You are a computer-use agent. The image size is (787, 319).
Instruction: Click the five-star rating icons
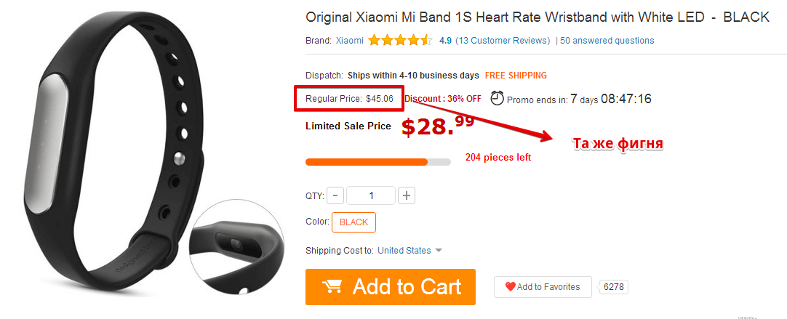pyautogui.click(x=400, y=41)
